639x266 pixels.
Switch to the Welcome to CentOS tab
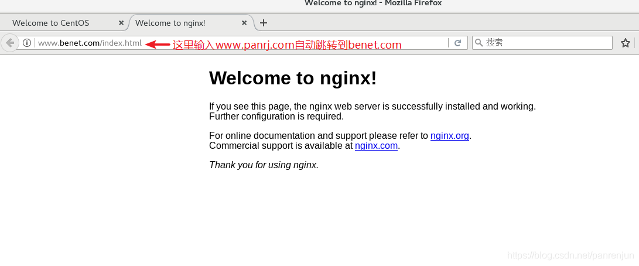[64, 23]
